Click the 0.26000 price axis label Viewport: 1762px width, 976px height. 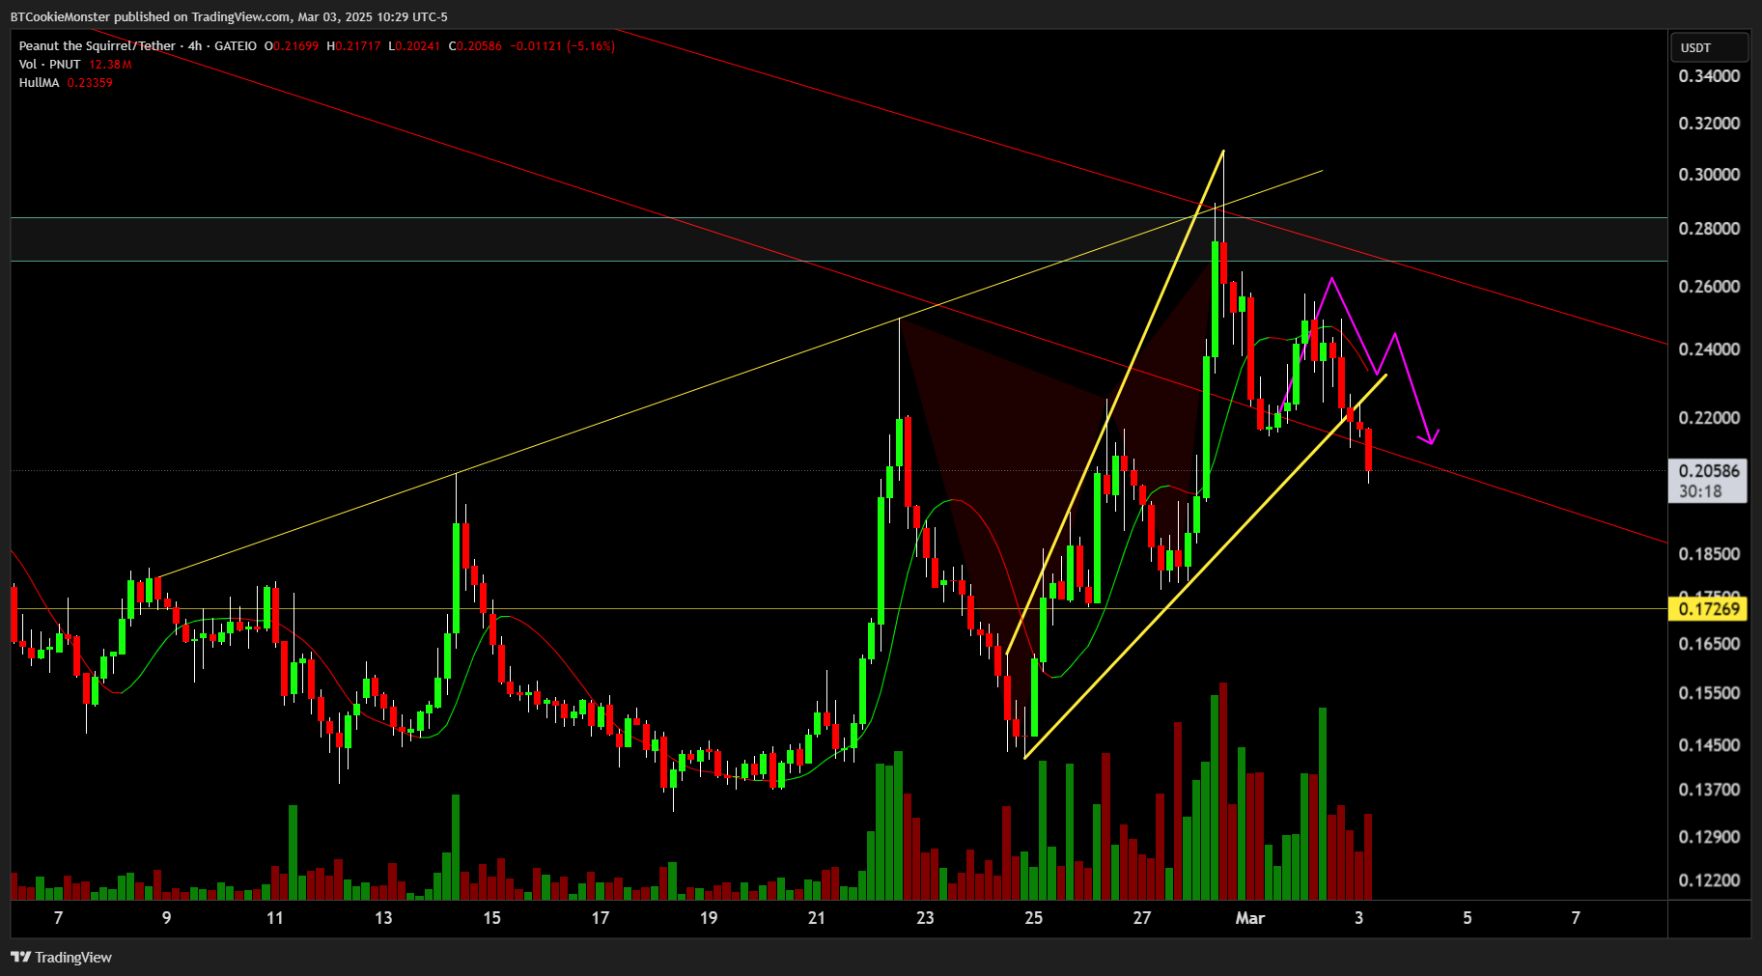[x=1709, y=286]
